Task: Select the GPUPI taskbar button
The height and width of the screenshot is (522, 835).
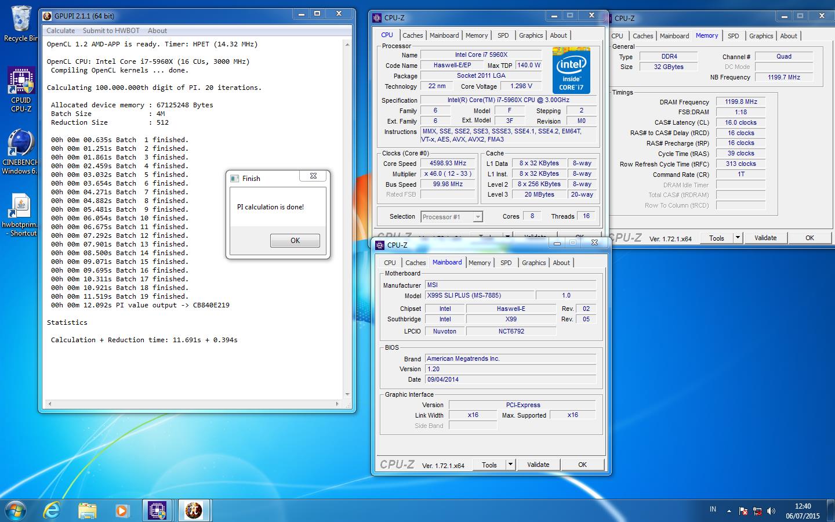Action: (x=193, y=510)
